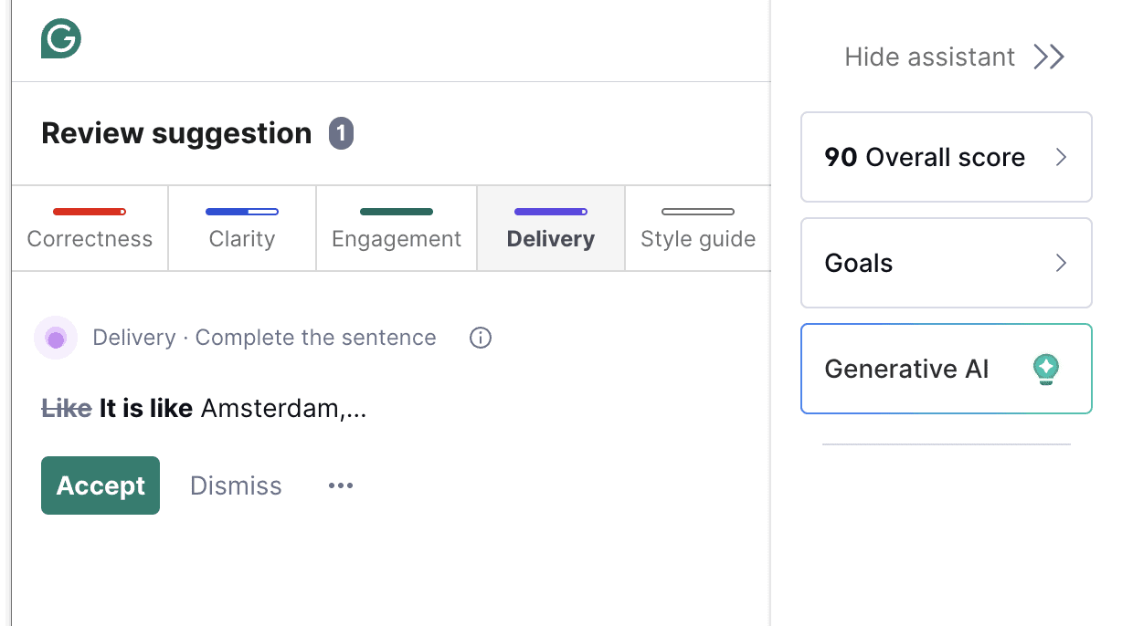Click the red Correctness progress bar
The width and height of the screenshot is (1122, 626).
(x=90, y=212)
